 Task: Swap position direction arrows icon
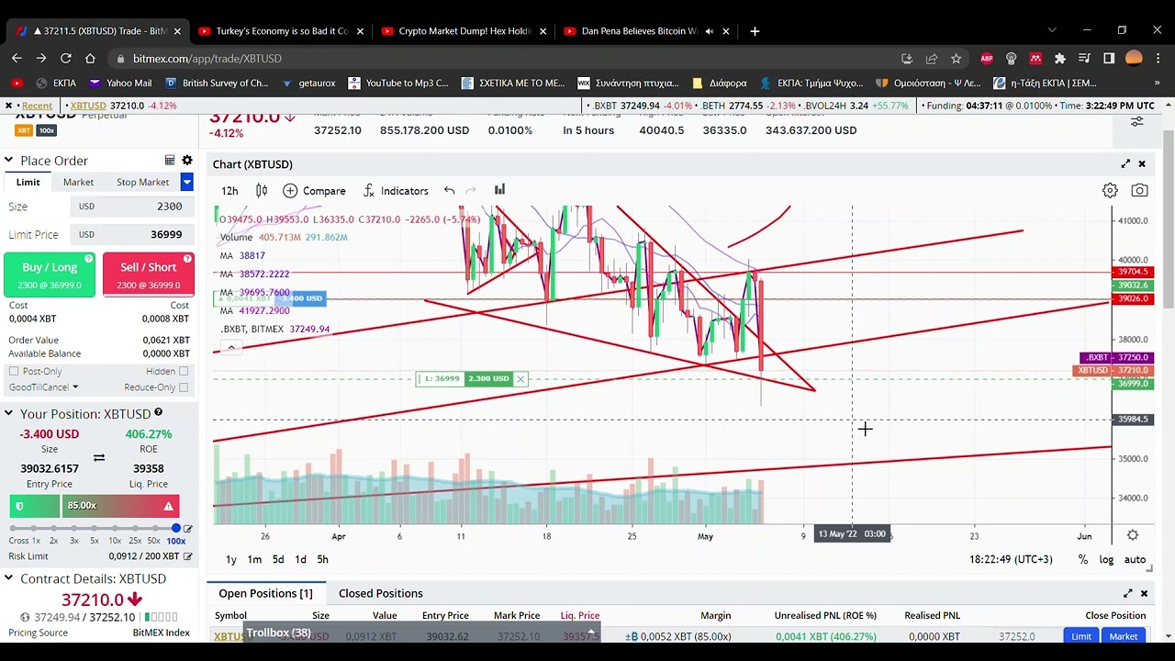[99, 457]
